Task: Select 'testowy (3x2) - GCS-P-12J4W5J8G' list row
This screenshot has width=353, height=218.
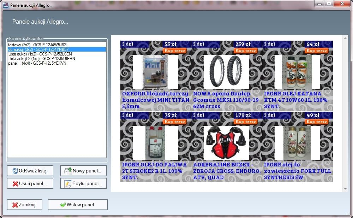Action: tap(57, 45)
